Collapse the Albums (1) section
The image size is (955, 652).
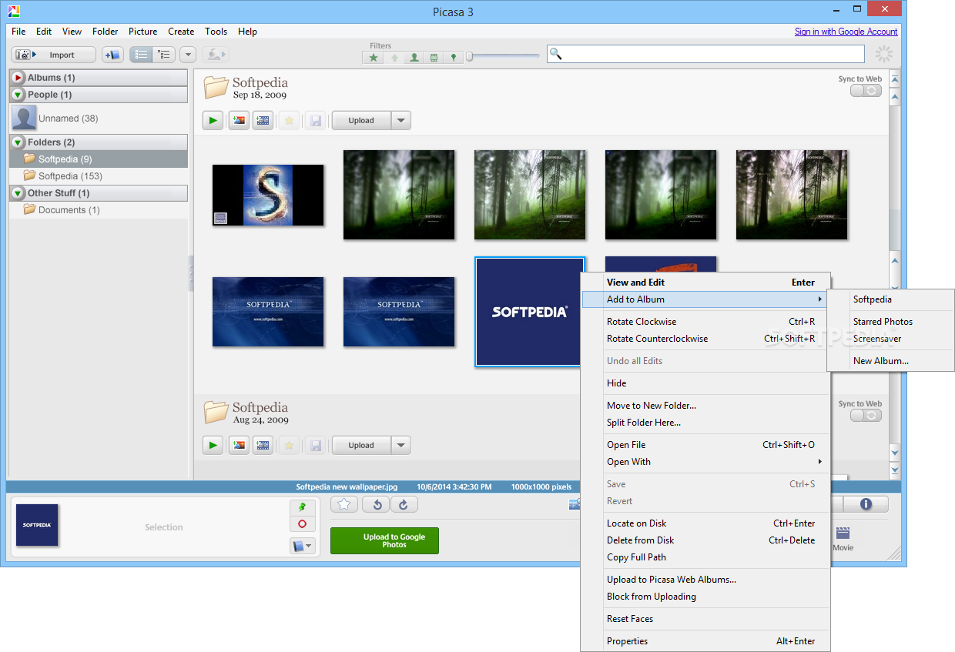coord(18,78)
